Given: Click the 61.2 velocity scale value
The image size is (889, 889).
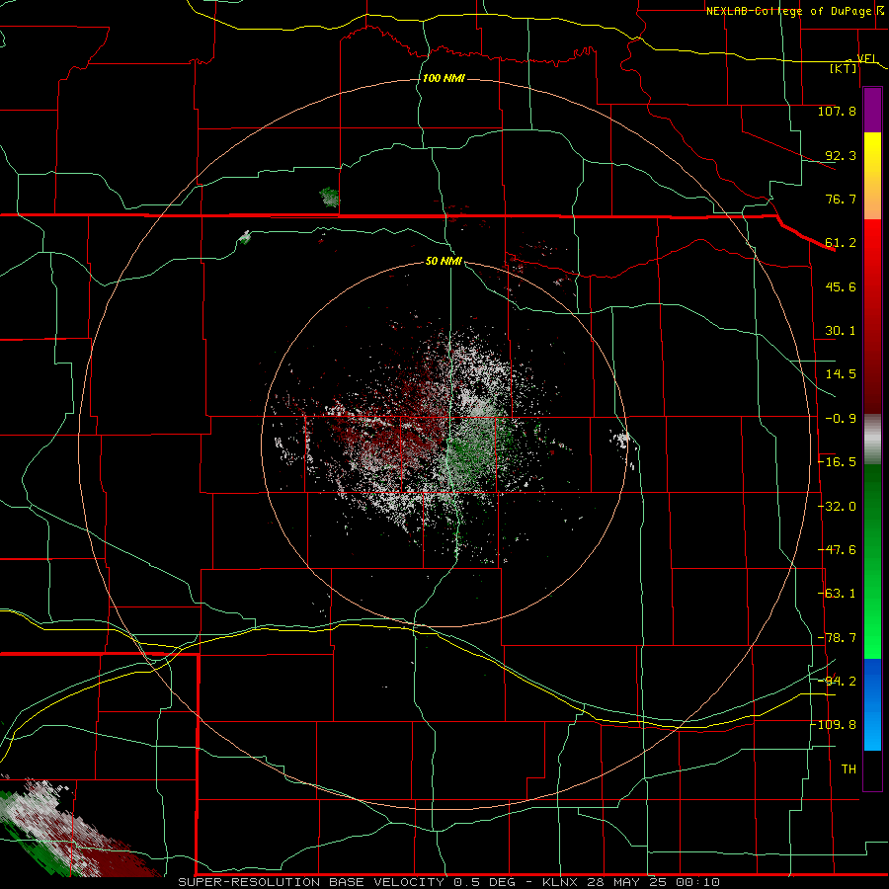Looking at the screenshot, I should (841, 243).
